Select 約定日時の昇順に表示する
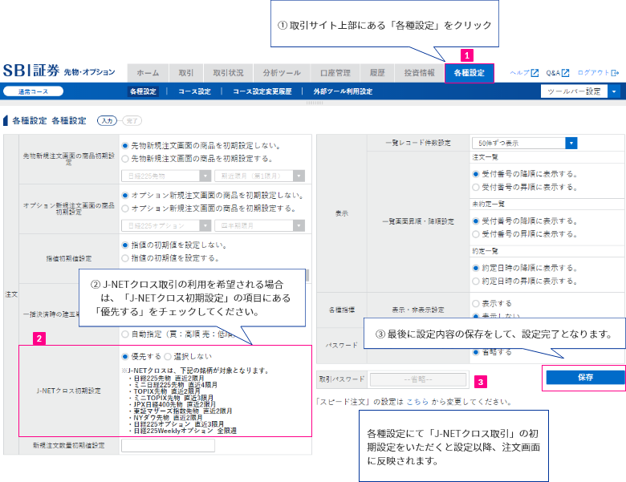 tap(475, 282)
